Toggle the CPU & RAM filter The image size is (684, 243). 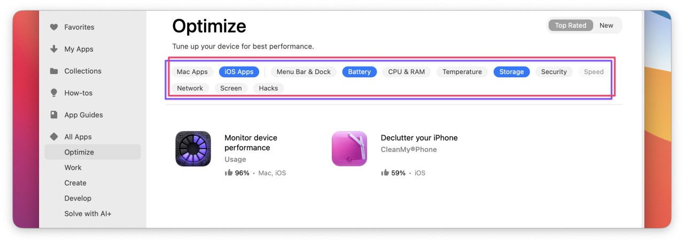coord(406,72)
